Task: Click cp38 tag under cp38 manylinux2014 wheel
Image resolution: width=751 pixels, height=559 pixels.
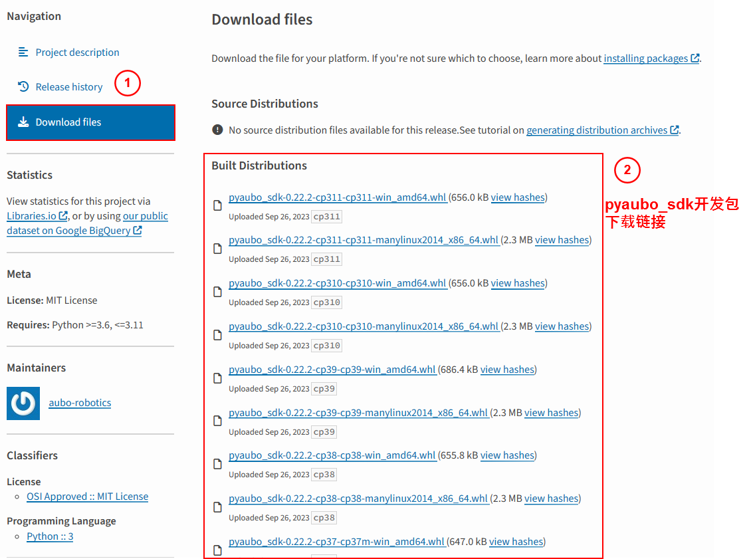Action: pos(324,517)
